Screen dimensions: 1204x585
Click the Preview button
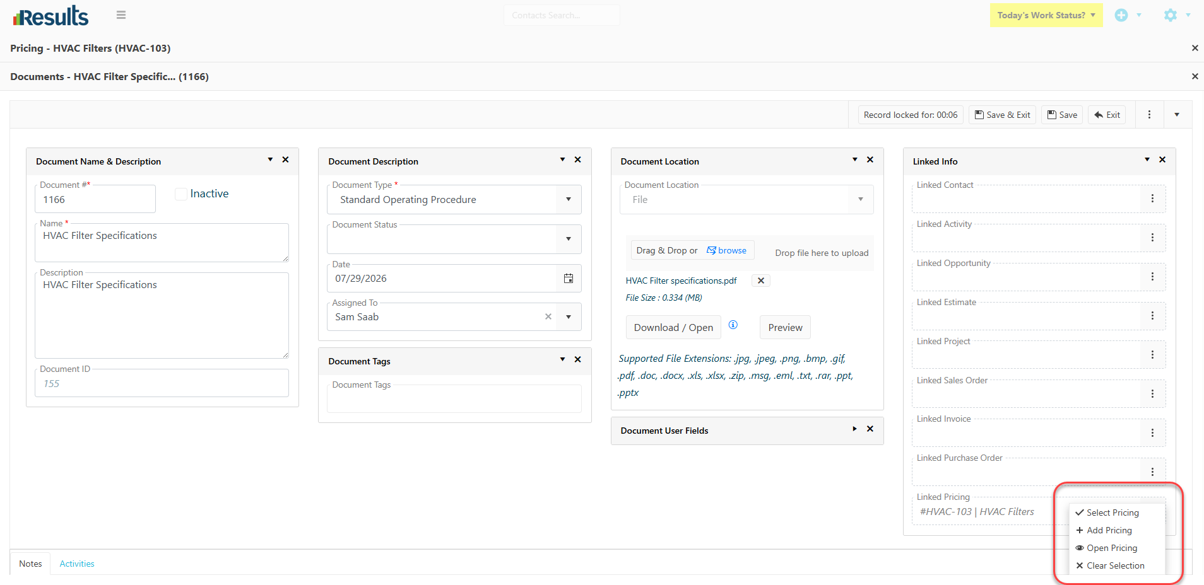[x=785, y=328]
